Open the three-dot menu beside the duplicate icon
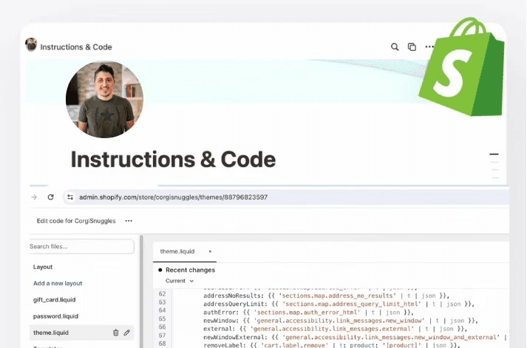 [429, 47]
